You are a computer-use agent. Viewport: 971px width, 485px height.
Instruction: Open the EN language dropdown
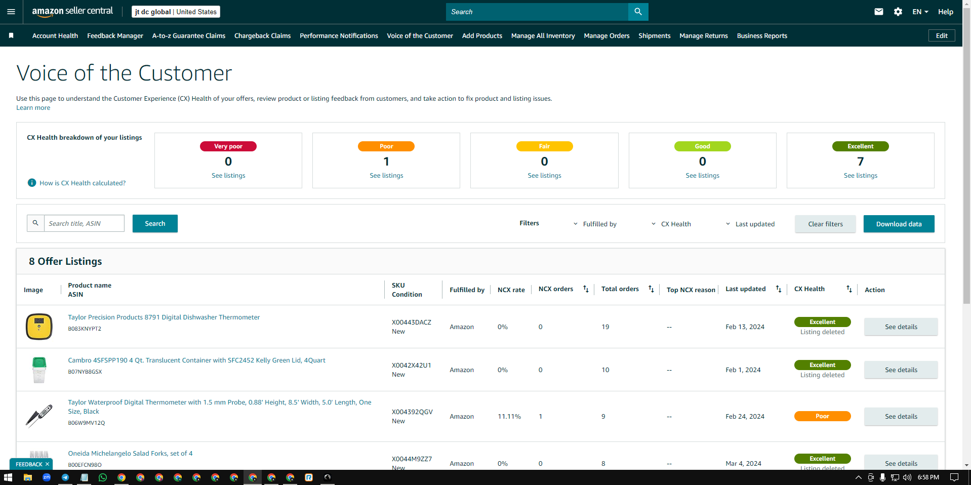(920, 12)
